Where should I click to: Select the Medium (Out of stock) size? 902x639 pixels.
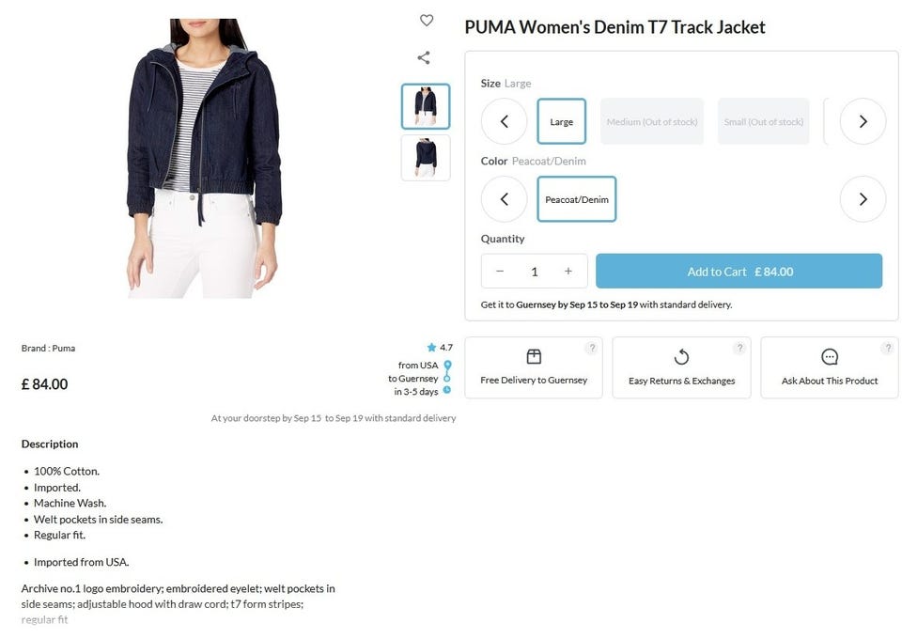(652, 121)
